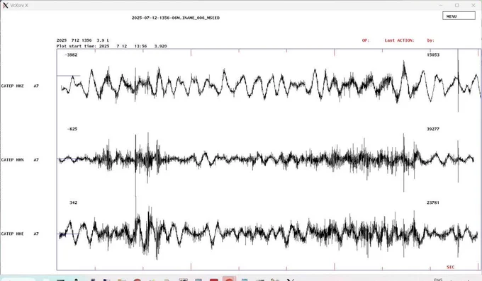Click HHE max amplitude value 23781
Image resolution: width=482 pixels, height=281 pixels.
pos(433,202)
